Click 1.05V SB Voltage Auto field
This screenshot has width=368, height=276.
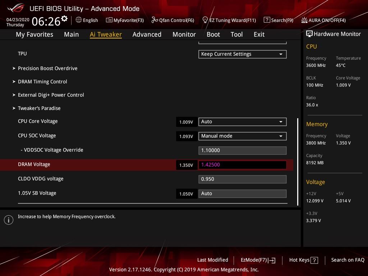point(243,194)
